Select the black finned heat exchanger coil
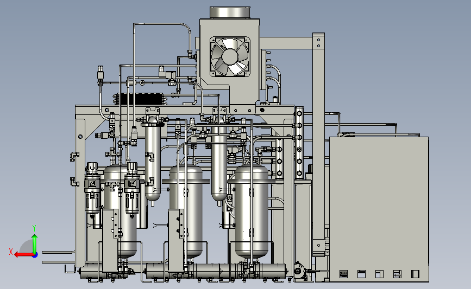471x289 pixels. (140, 99)
